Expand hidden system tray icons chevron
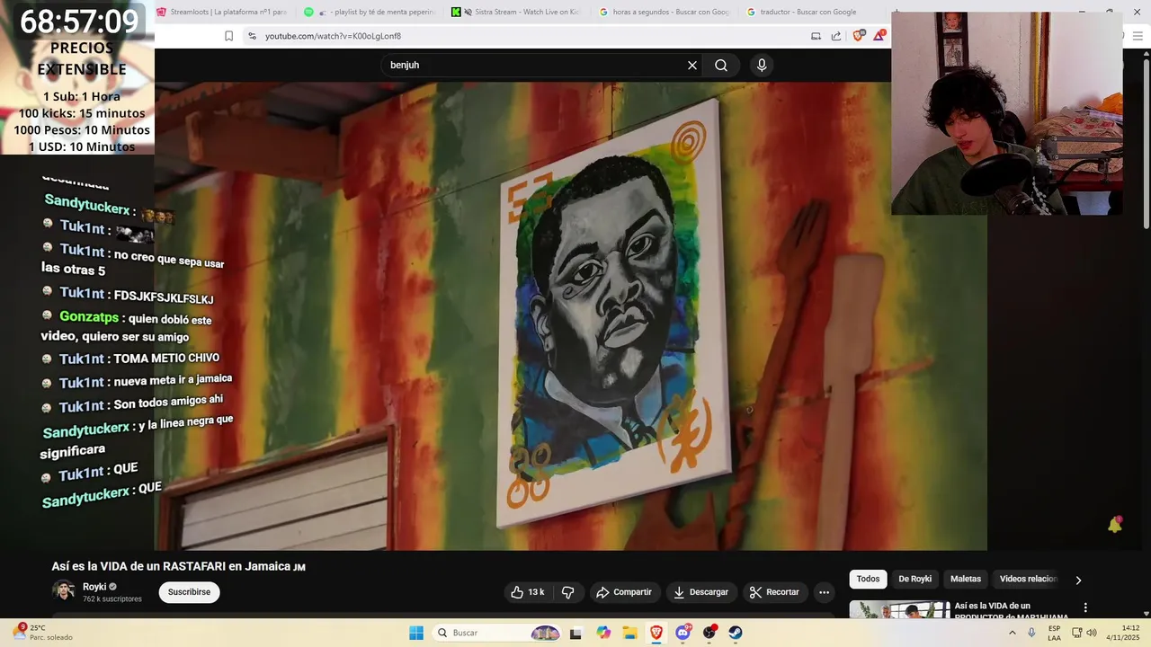 tap(1013, 633)
